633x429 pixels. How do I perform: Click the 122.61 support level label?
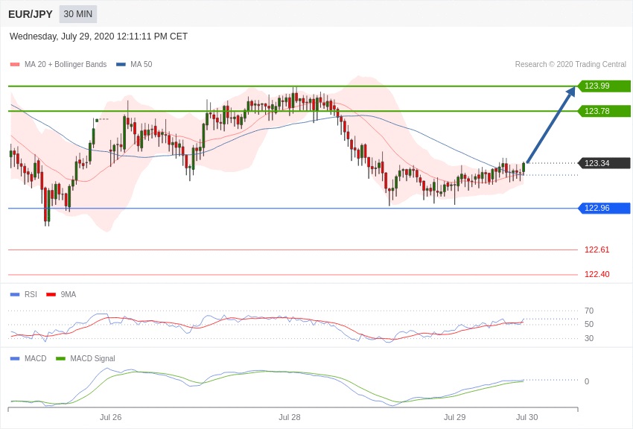(x=597, y=250)
